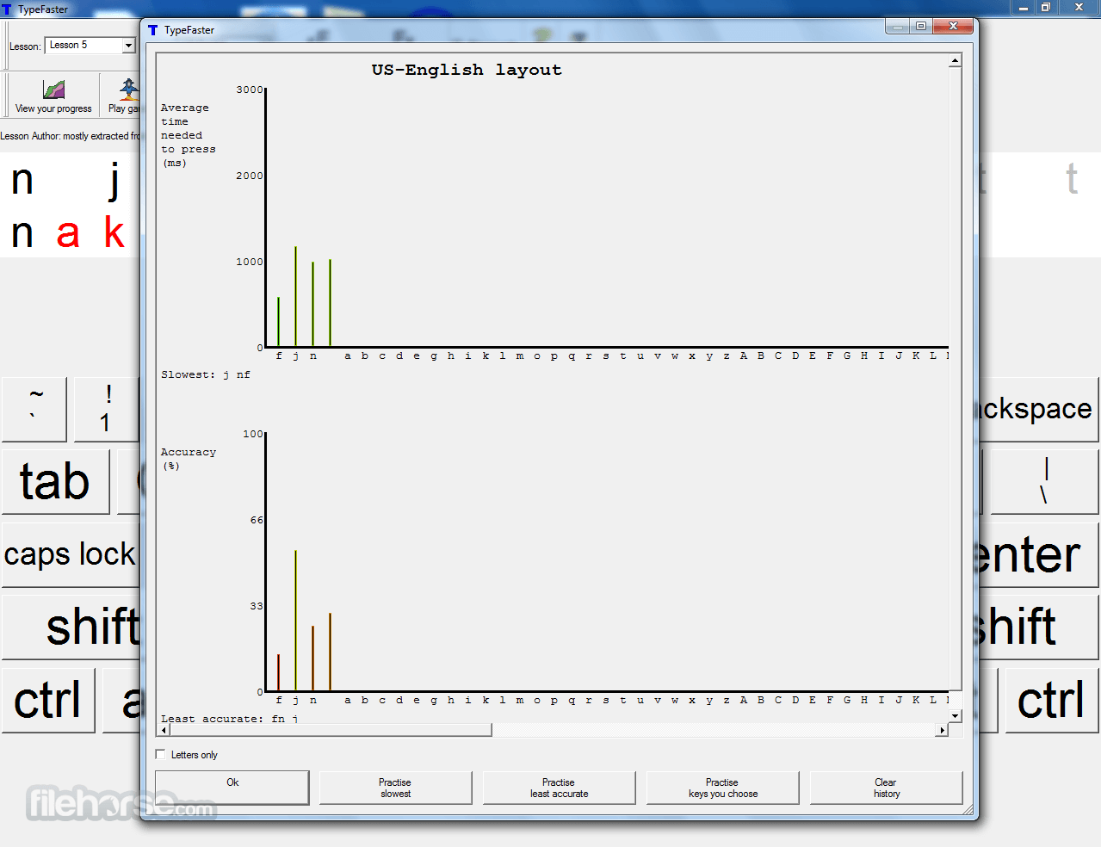This screenshot has width=1101, height=847.
Task: Click horizontal scrollbar left arrow
Action: click(164, 730)
